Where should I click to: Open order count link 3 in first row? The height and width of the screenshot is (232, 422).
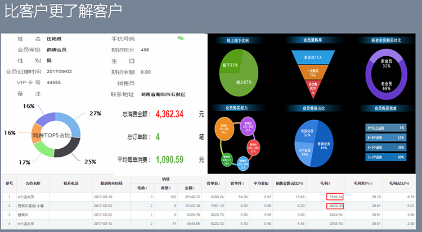(x=151, y=197)
